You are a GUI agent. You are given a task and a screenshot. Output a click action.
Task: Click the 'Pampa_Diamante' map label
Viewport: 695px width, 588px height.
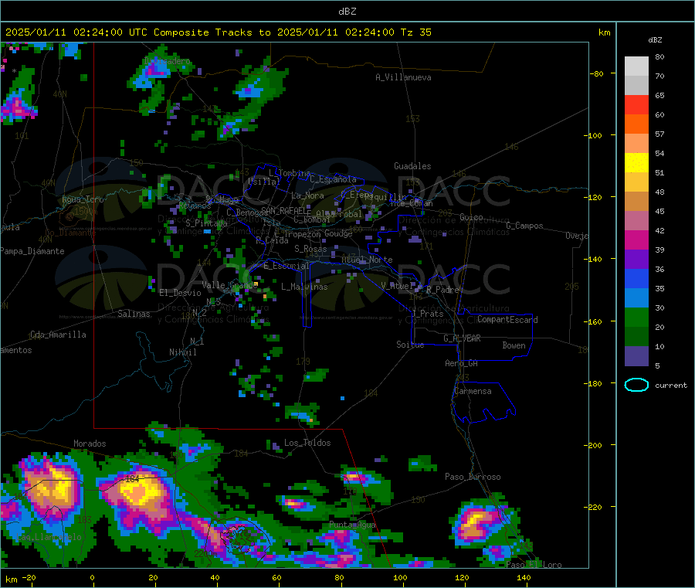[32, 251]
